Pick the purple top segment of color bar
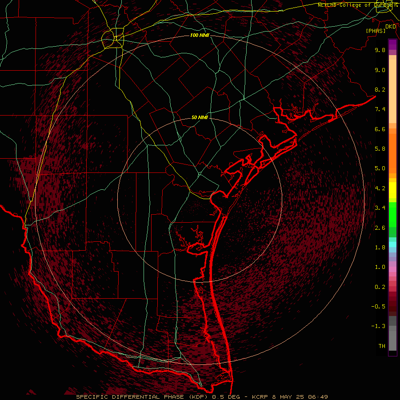Image resolution: width=400 pixels, height=400 pixels. (392, 44)
